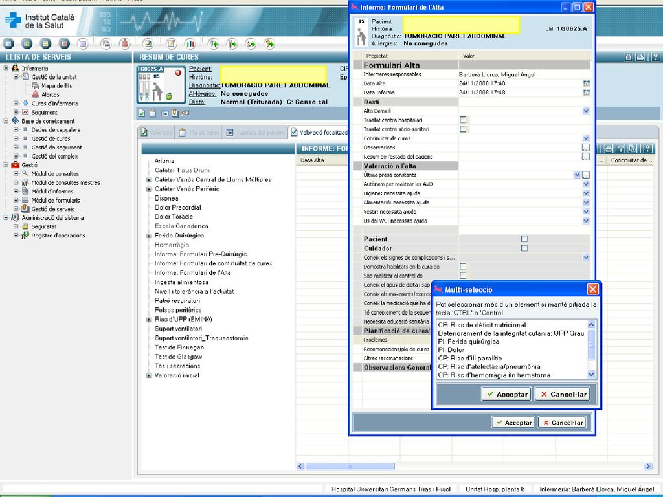
Task: Tick the Cuidador checkbox
Action: (524, 248)
